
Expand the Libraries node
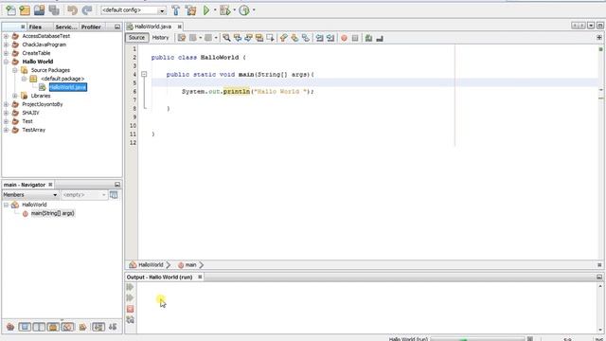point(15,96)
